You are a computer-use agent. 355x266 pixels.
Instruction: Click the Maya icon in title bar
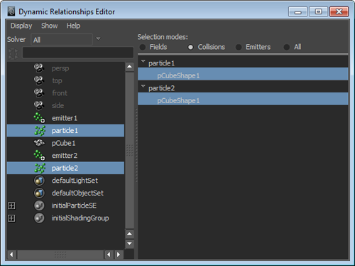coord(11,11)
